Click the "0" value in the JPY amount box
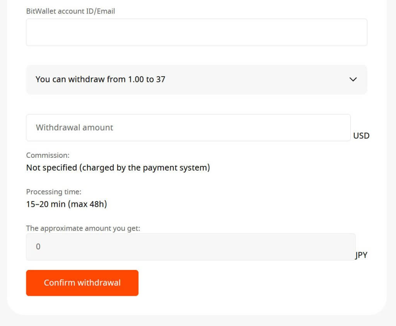Screen dimensions: 396x326 (38, 247)
